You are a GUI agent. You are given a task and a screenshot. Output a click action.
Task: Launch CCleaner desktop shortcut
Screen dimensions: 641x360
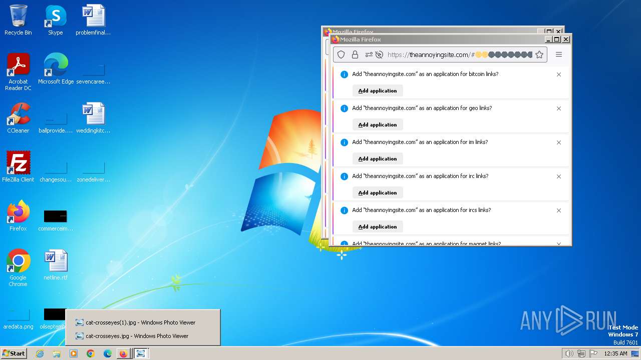[18, 118]
